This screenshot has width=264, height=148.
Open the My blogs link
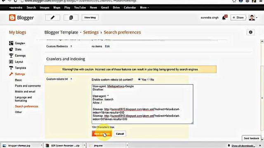pos(17,32)
